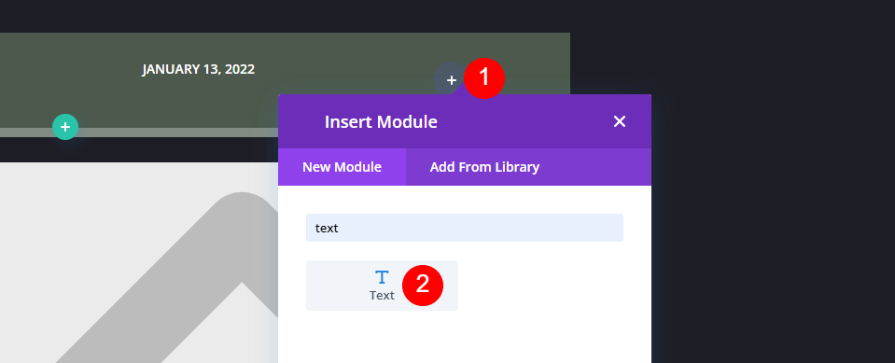This screenshot has height=363, width=895.
Task: Click the dark strip above the placeholder image
Action: pyautogui.click(x=139, y=150)
